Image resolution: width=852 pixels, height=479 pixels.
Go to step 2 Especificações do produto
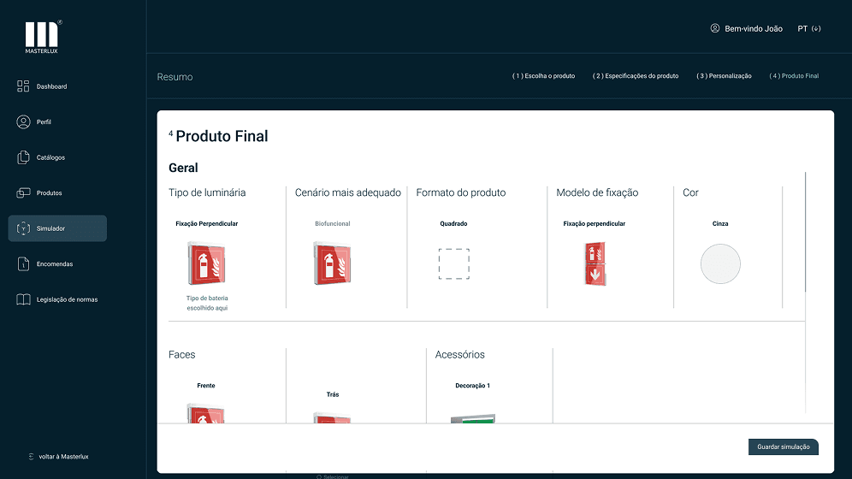pos(636,76)
